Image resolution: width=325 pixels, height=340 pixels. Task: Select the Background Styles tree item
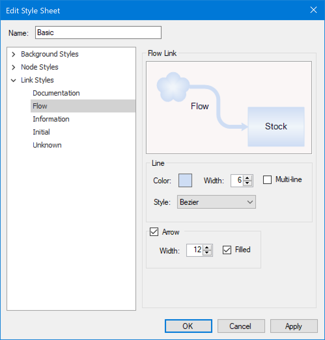pyautogui.click(x=49, y=54)
